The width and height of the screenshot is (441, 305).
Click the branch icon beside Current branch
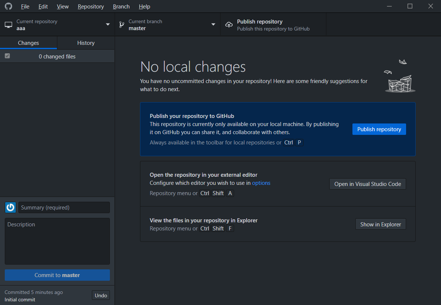pos(121,25)
